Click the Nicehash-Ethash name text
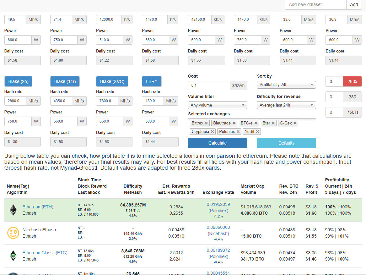This screenshot has height=275, width=366. click(39, 230)
